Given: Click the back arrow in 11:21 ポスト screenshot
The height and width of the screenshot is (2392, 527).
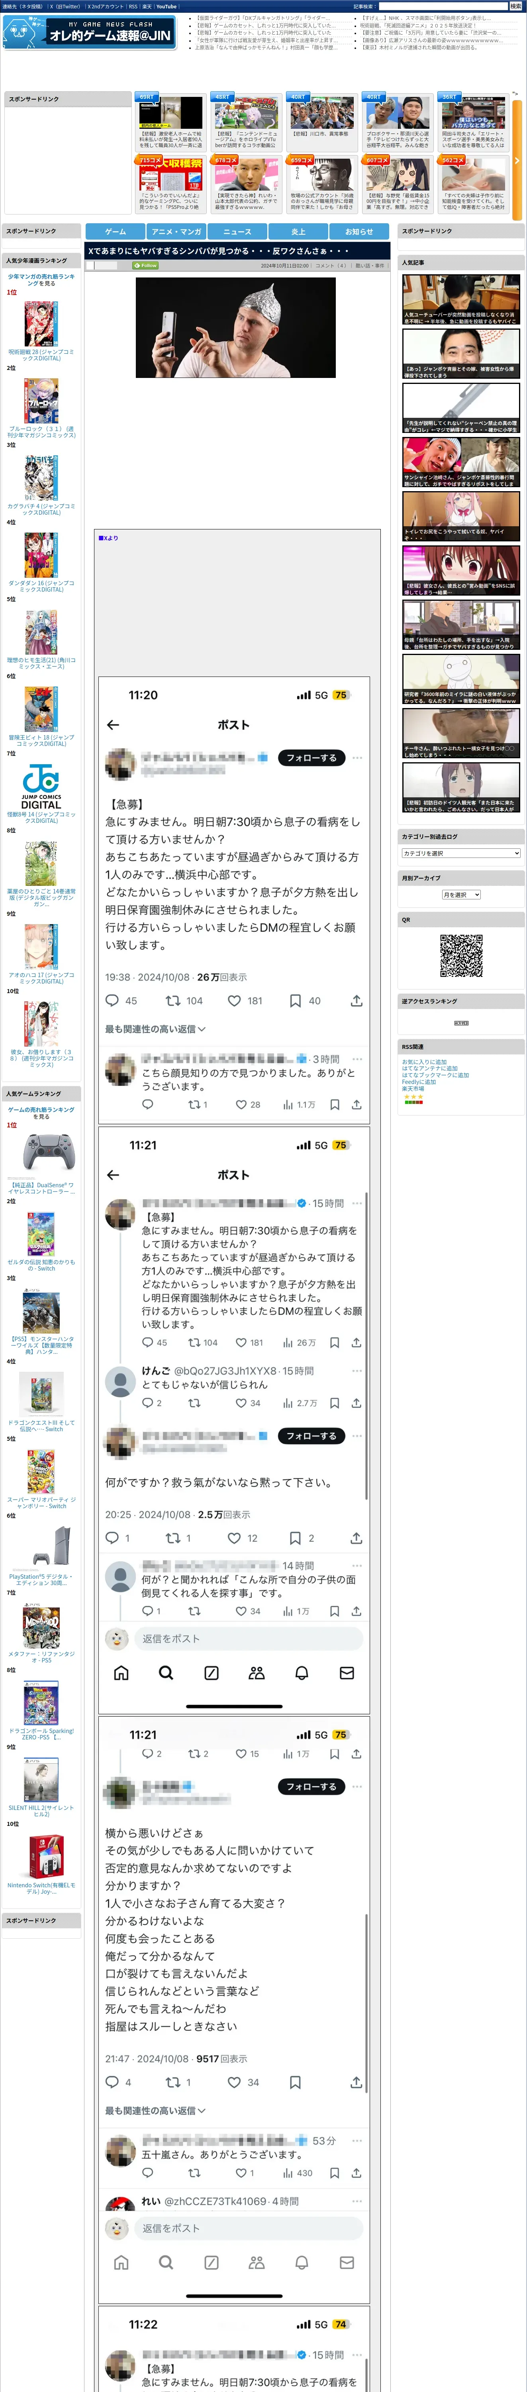Looking at the screenshot, I should click(113, 1174).
